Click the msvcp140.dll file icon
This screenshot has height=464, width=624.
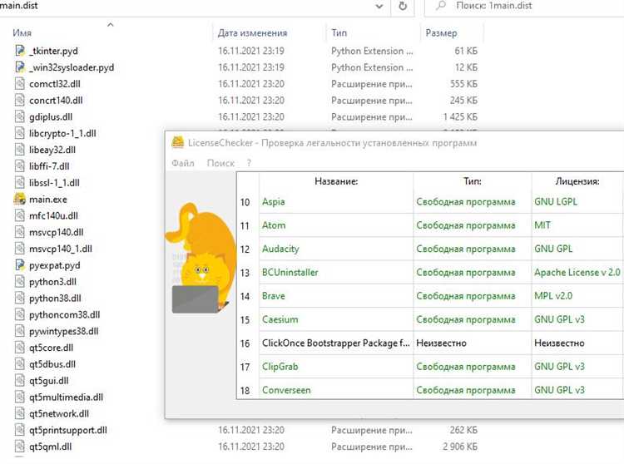click(x=20, y=232)
